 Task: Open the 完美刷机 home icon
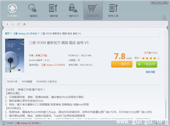[x=12, y=10]
